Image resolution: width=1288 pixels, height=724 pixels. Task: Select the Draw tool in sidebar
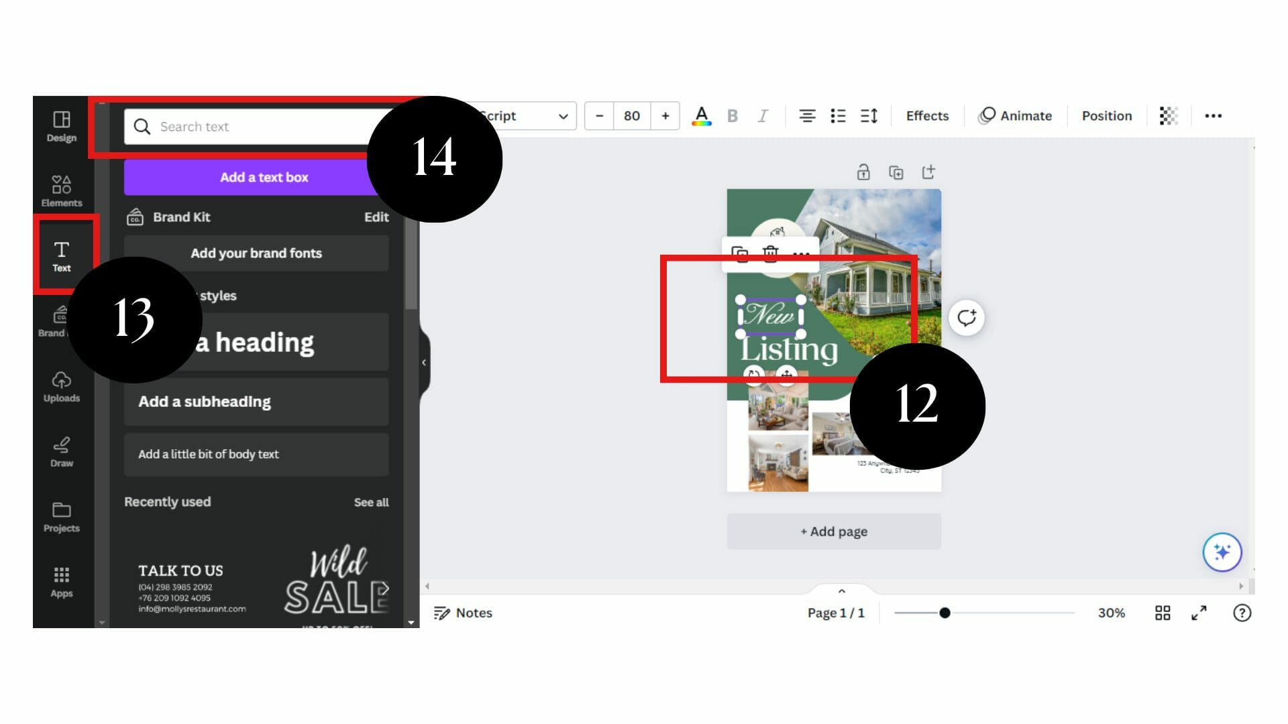point(61,451)
